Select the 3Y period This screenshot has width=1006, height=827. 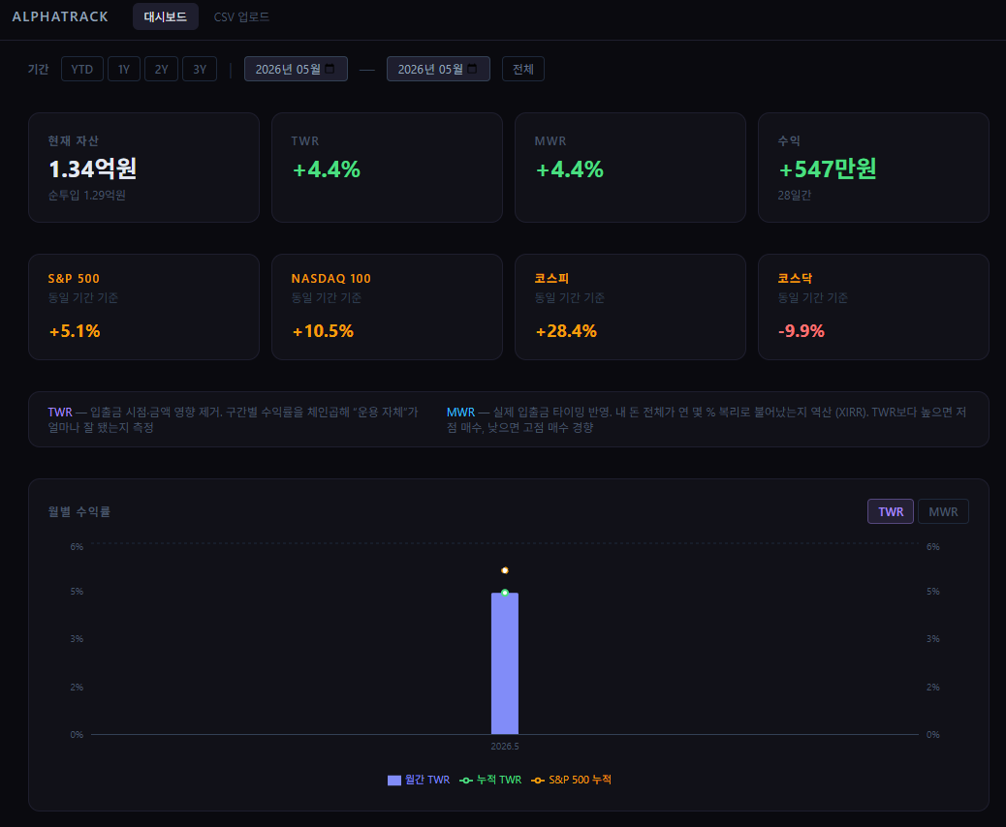click(x=200, y=69)
